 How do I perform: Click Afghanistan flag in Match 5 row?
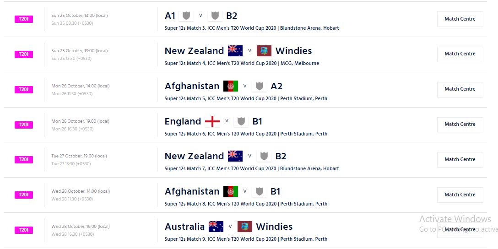(231, 86)
